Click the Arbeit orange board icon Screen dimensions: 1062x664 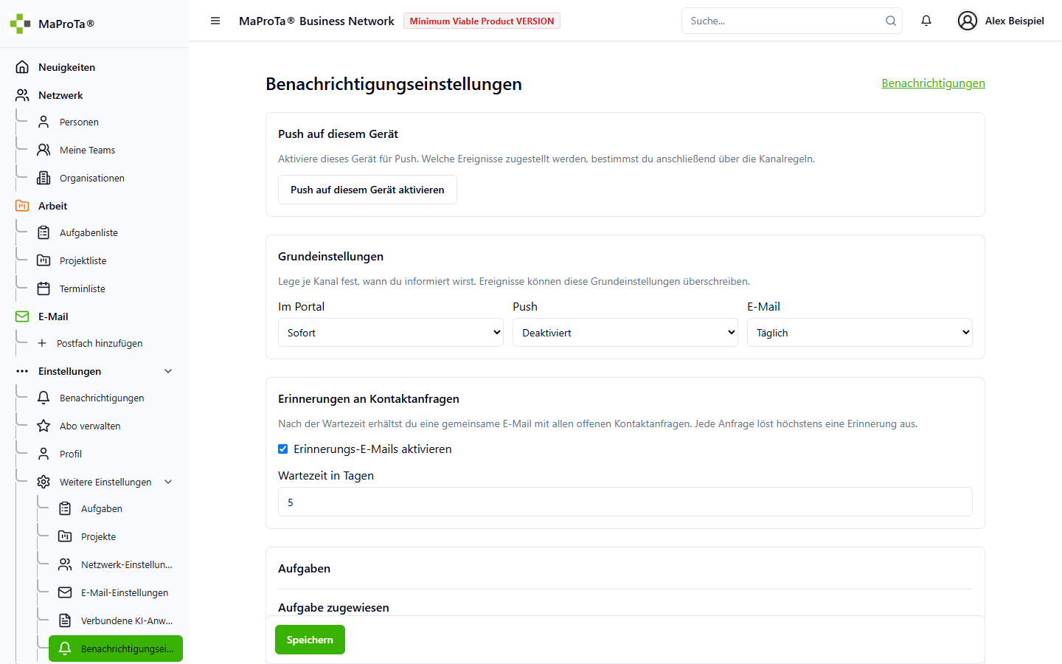click(x=22, y=206)
